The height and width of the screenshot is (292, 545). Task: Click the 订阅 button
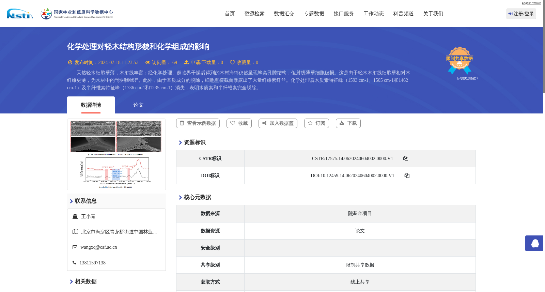[x=316, y=123]
